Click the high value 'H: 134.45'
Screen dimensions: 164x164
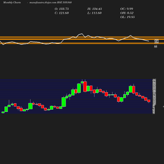(94, 9)
